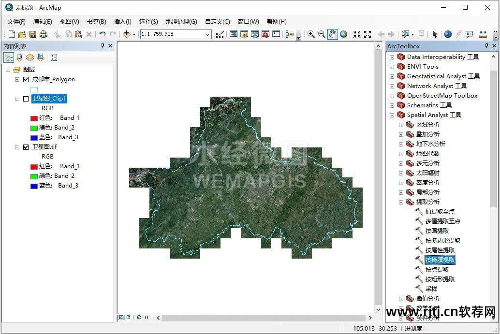Image resolution: width=500 pixels, height=334 pixels.
Task: Click red Band_1 swatch under 卫星图.tif
Action: 34,166
